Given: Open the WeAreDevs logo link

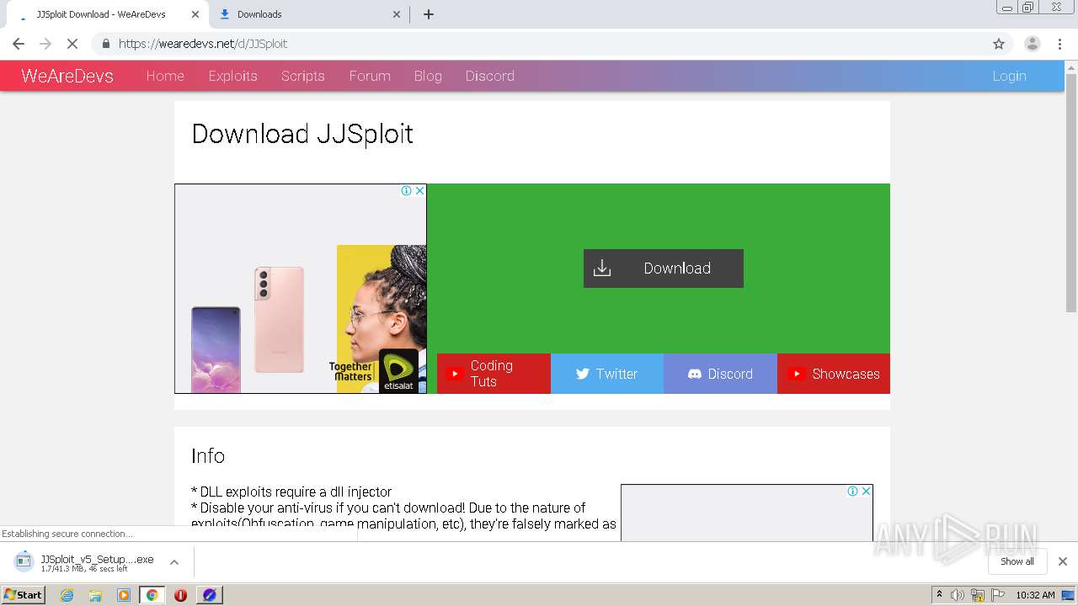Looking at the screenshot, I should 67,76.
